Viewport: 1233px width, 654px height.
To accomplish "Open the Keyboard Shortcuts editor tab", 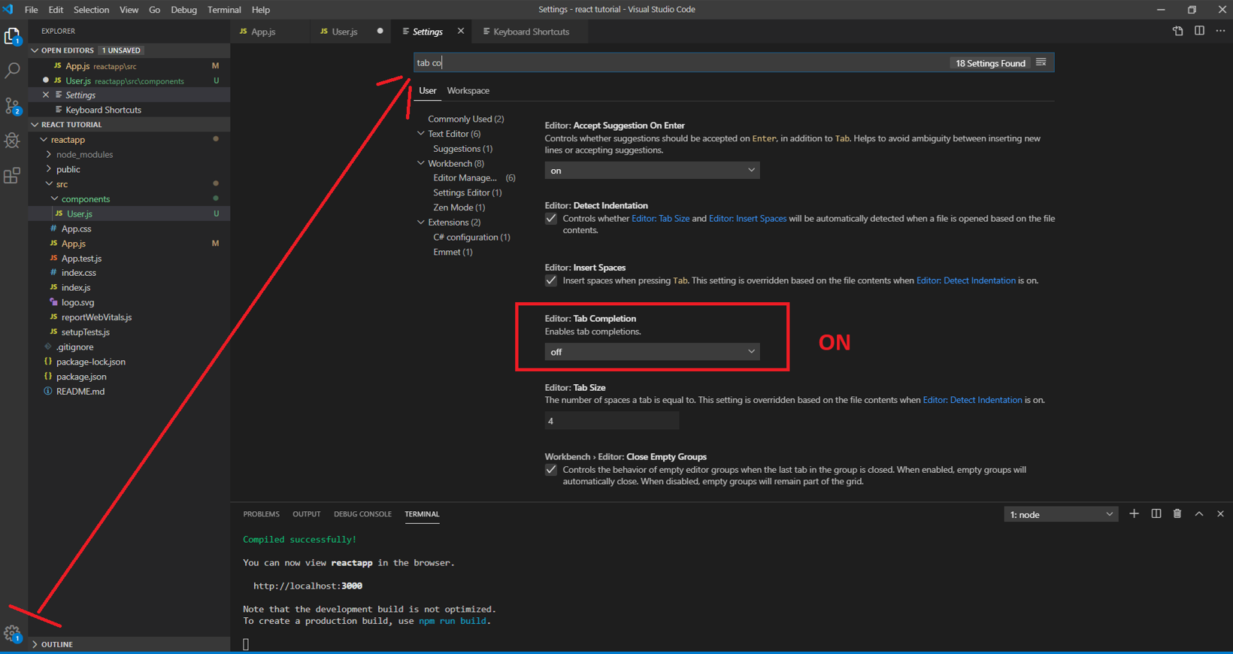I will point(531,32).
